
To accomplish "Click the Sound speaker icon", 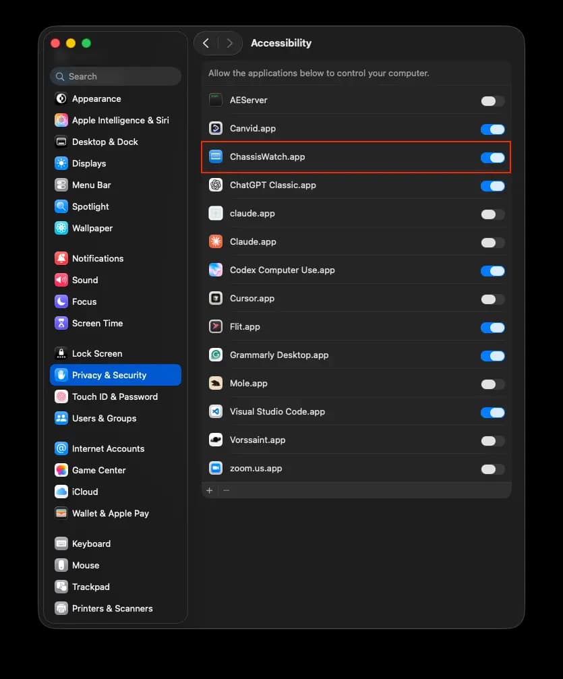I will [x=61, y=281].
